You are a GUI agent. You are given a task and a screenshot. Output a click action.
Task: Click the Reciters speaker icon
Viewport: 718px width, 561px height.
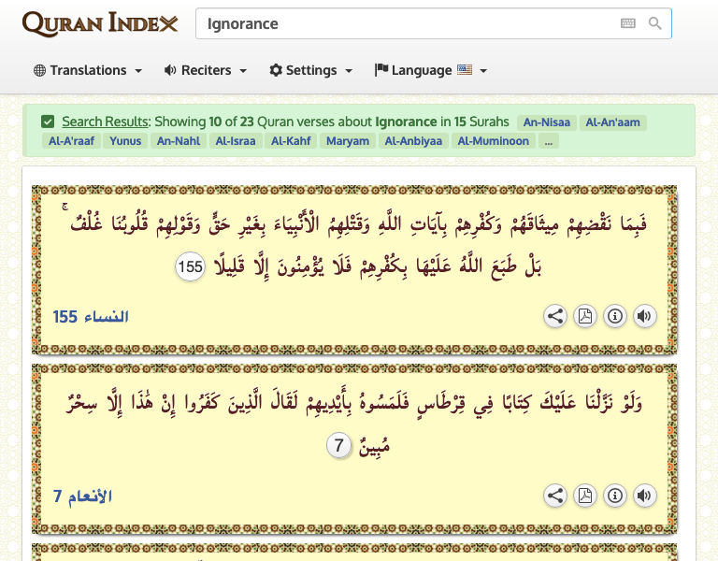[170, 70]
